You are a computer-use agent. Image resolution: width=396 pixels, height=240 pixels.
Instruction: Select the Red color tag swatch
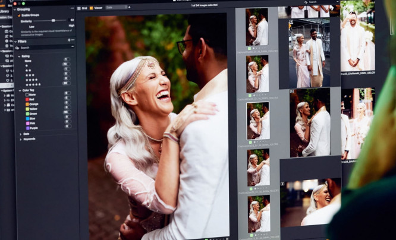tap(27, 99)
